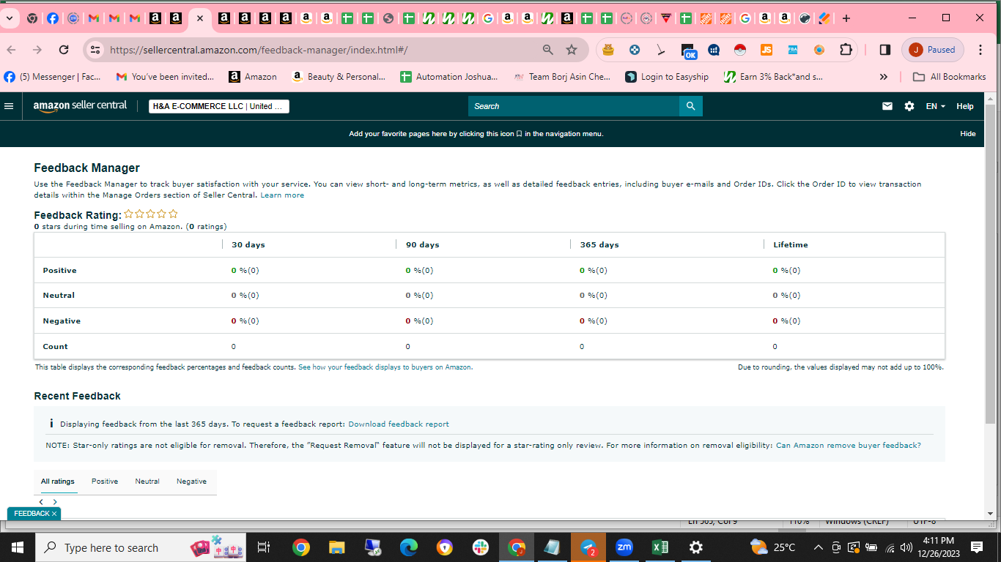Open File Explorer from the taskbar
Image resolution: width=1001 pixels, height=562 pixels.
(336, 547)
